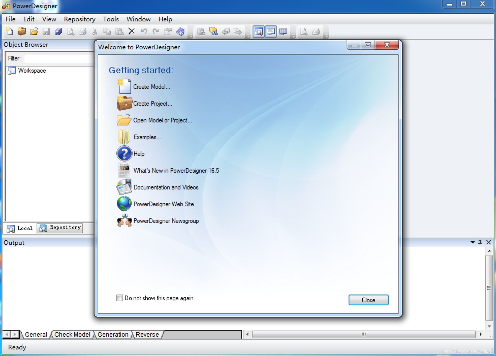
Task: Click the first Print Preview toolbar icon
Action: [70, 31]
